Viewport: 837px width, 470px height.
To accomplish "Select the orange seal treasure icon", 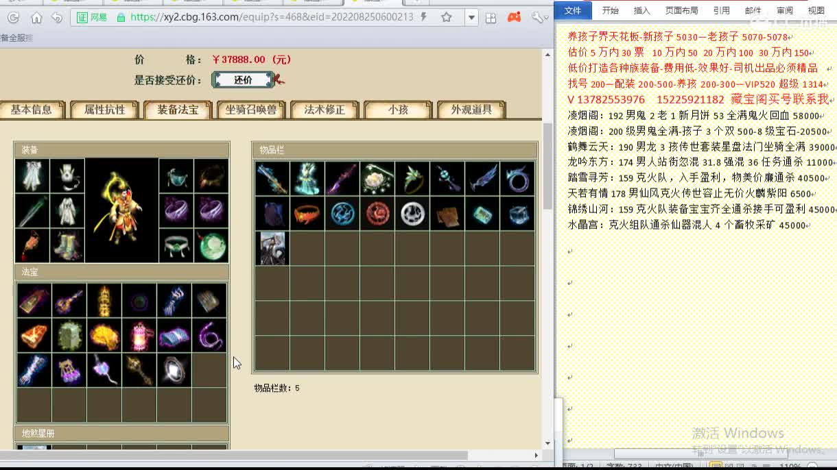I will [34, 335].
